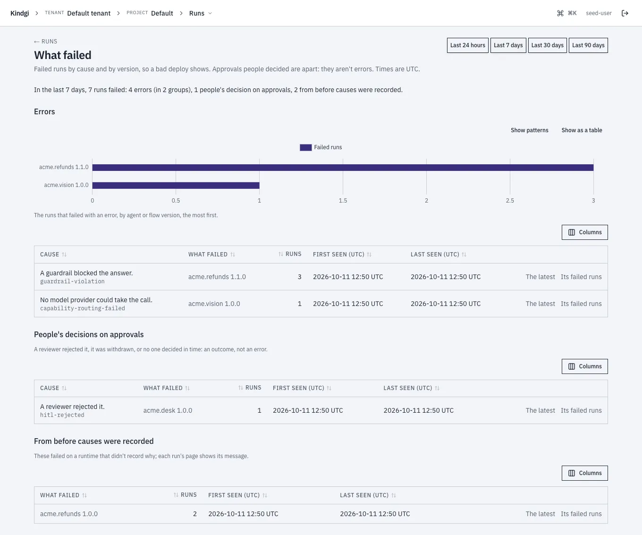This screenshot has height=535, width=642.
Task: Open Columns picker for the Errors table
Action: tap(584, 232)
